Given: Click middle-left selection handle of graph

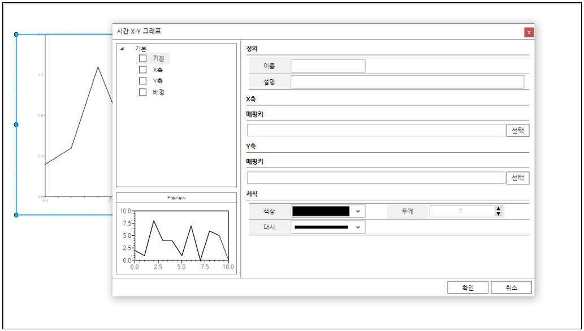Looking at the screenshot, I should (16, 124).
